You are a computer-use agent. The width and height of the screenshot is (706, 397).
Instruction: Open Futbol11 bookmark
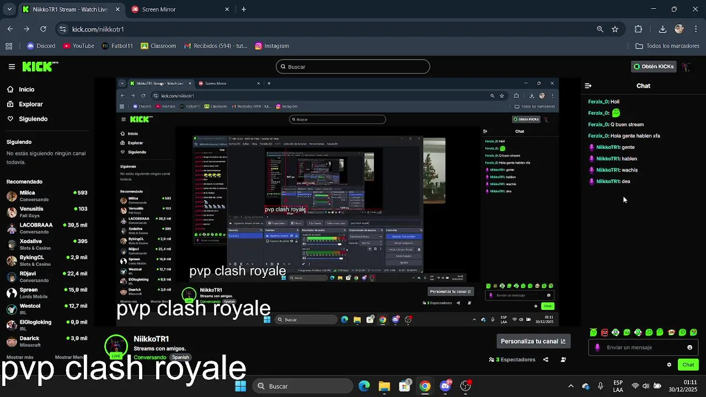(117, 46)
